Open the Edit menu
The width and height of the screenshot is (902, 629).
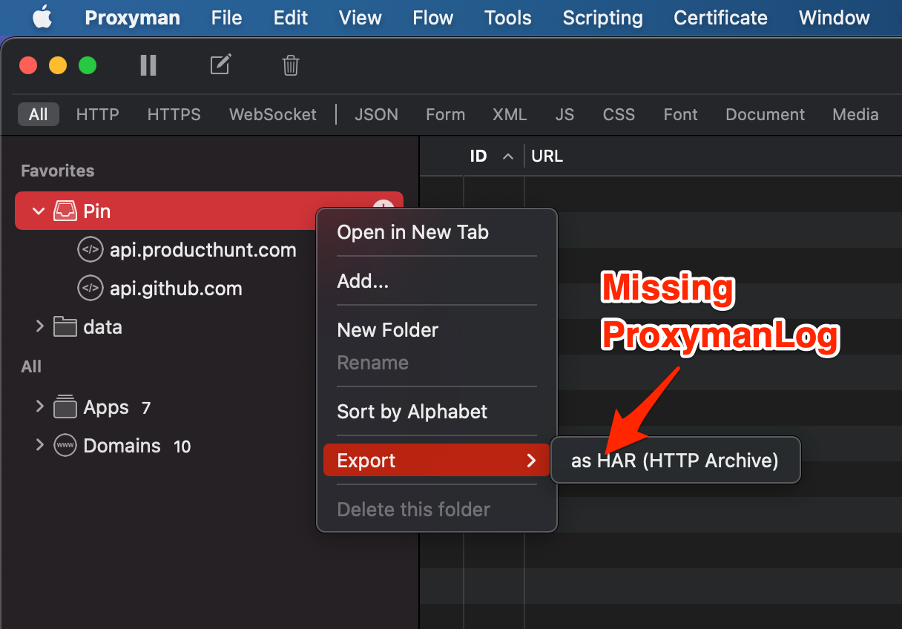(x=291, y=18)
